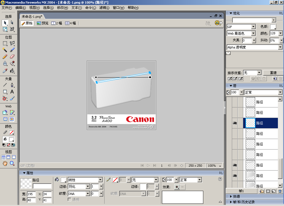Open the Property inspector fill color swatch
Screen dimensions: 284x206
pyautogui.click(x=64, y=180)
